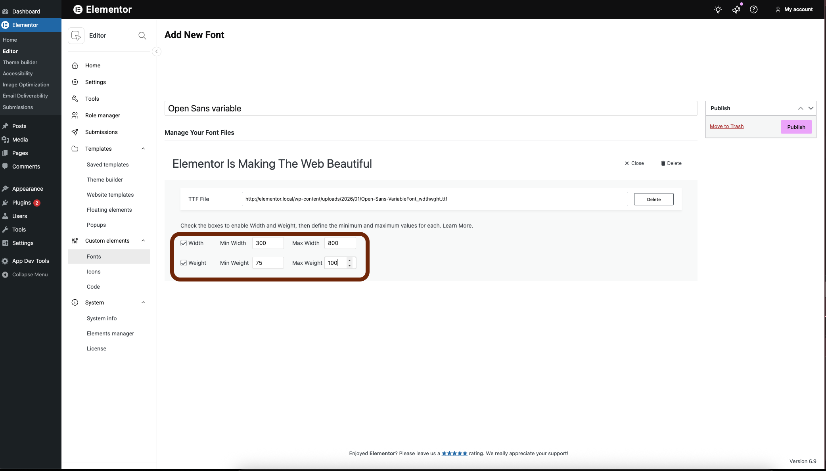Collapse the sidebar with the round arrow

pyautogui.click(x=157, y=52)
